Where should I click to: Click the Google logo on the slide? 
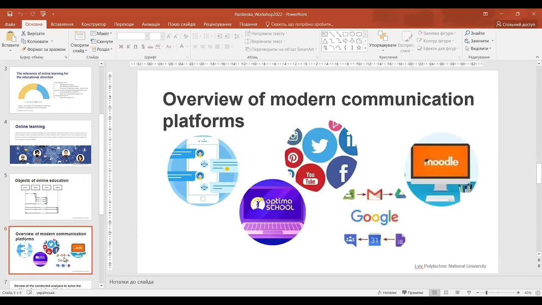(375, 217)
